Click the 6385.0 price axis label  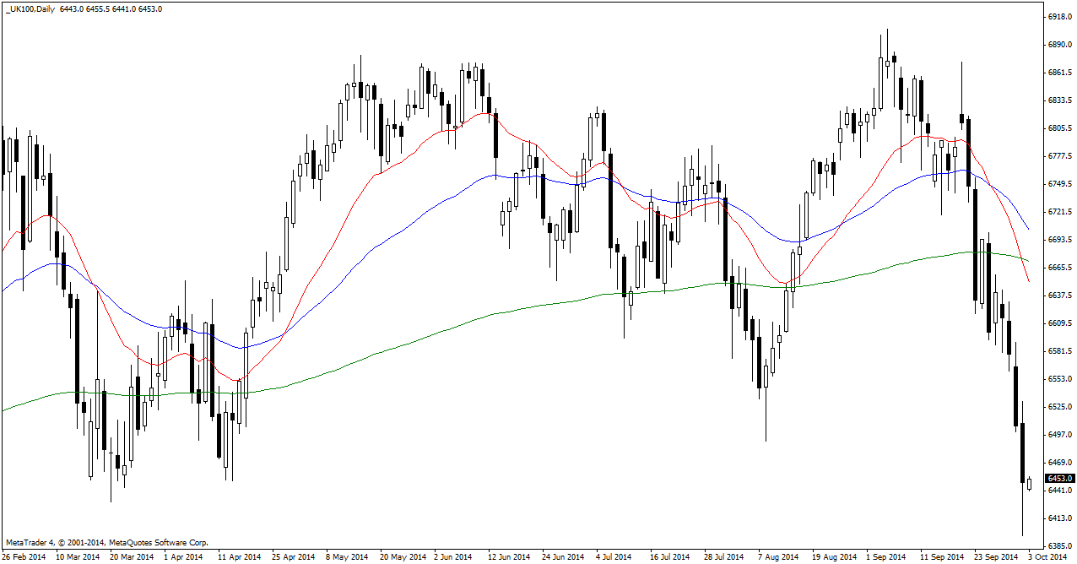click(x=1059, y=545)
